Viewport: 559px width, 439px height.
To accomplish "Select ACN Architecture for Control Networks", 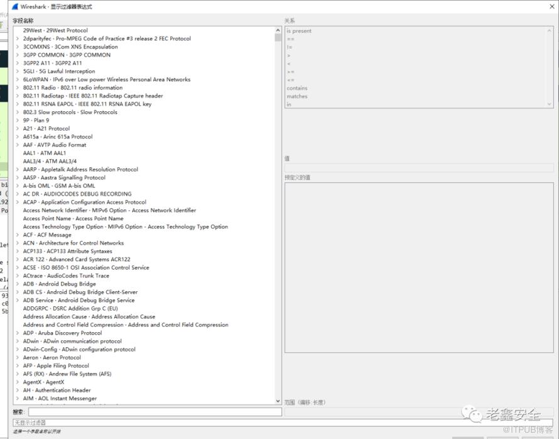I will click(x=73, y=243).
